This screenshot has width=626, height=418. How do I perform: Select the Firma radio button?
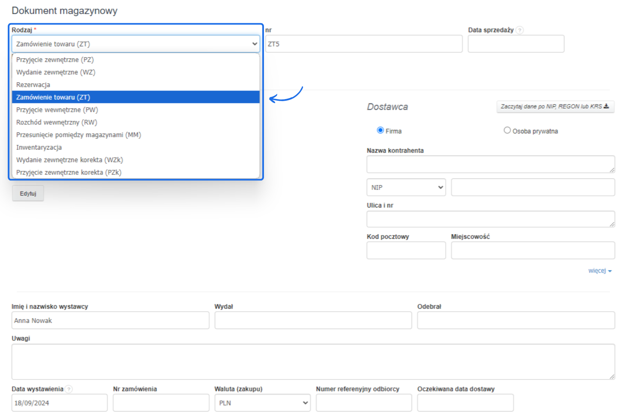point(380,130)
